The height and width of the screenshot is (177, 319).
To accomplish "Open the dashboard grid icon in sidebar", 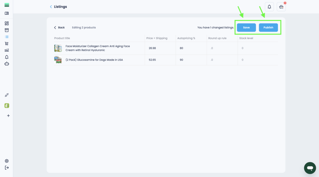I will pyautogui.click(x=7, y=23).
